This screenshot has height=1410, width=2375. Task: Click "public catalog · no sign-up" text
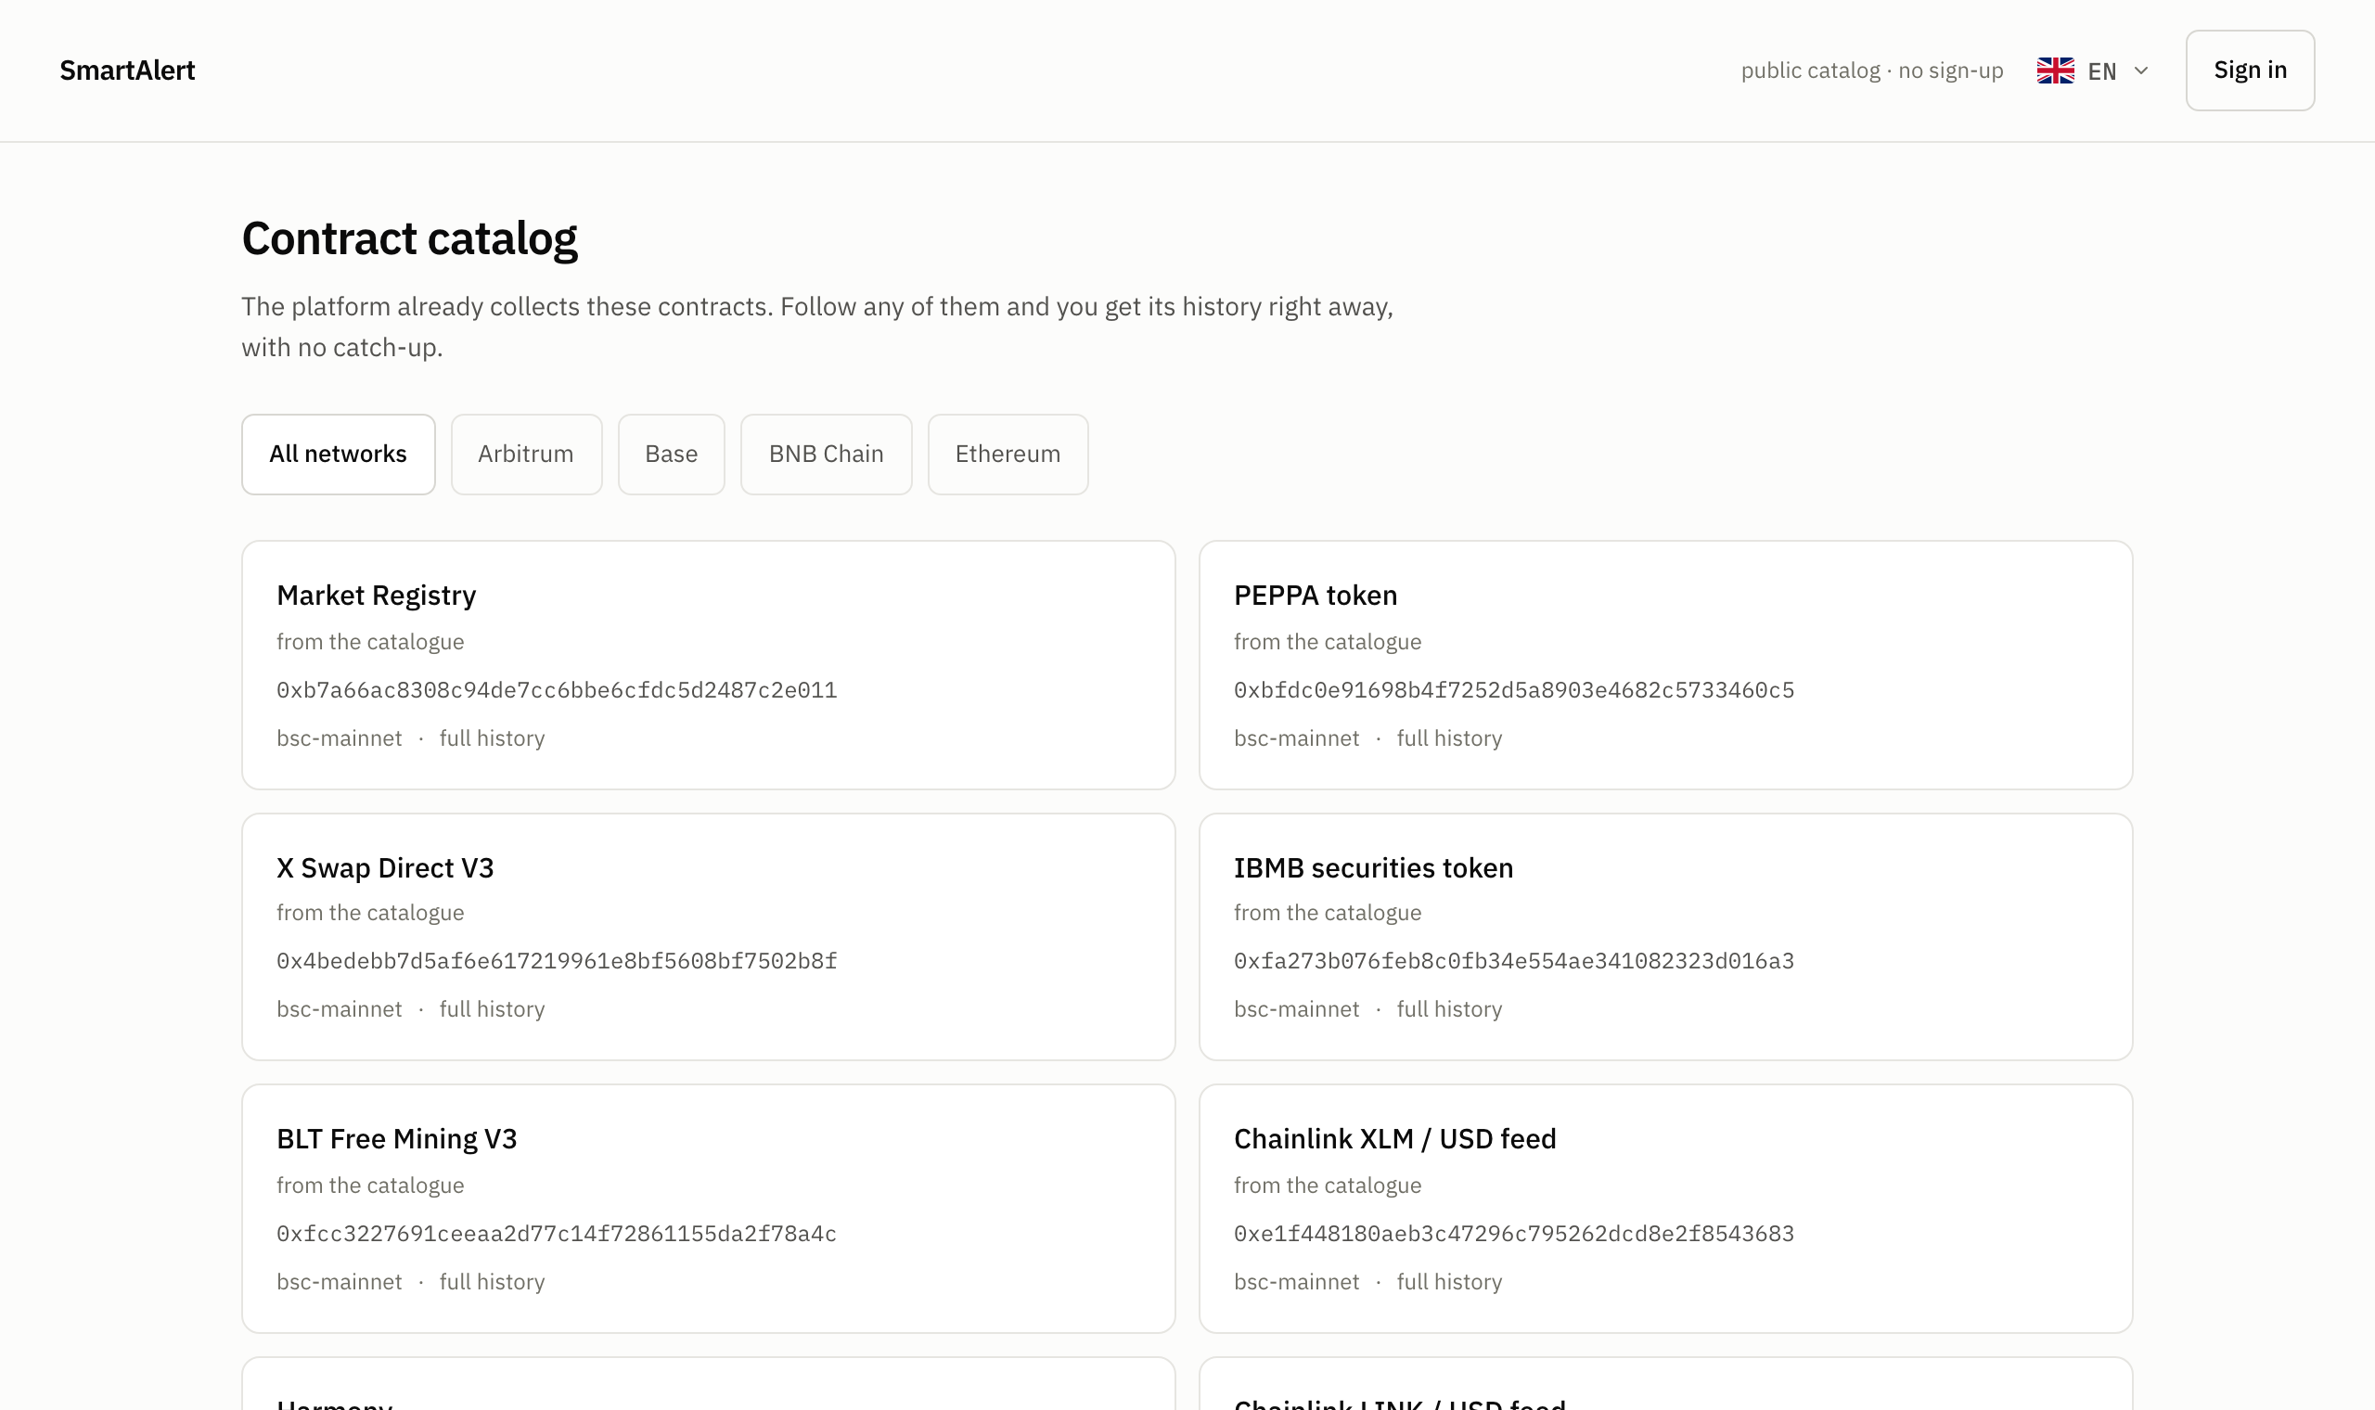click(x=1871, y=70)
